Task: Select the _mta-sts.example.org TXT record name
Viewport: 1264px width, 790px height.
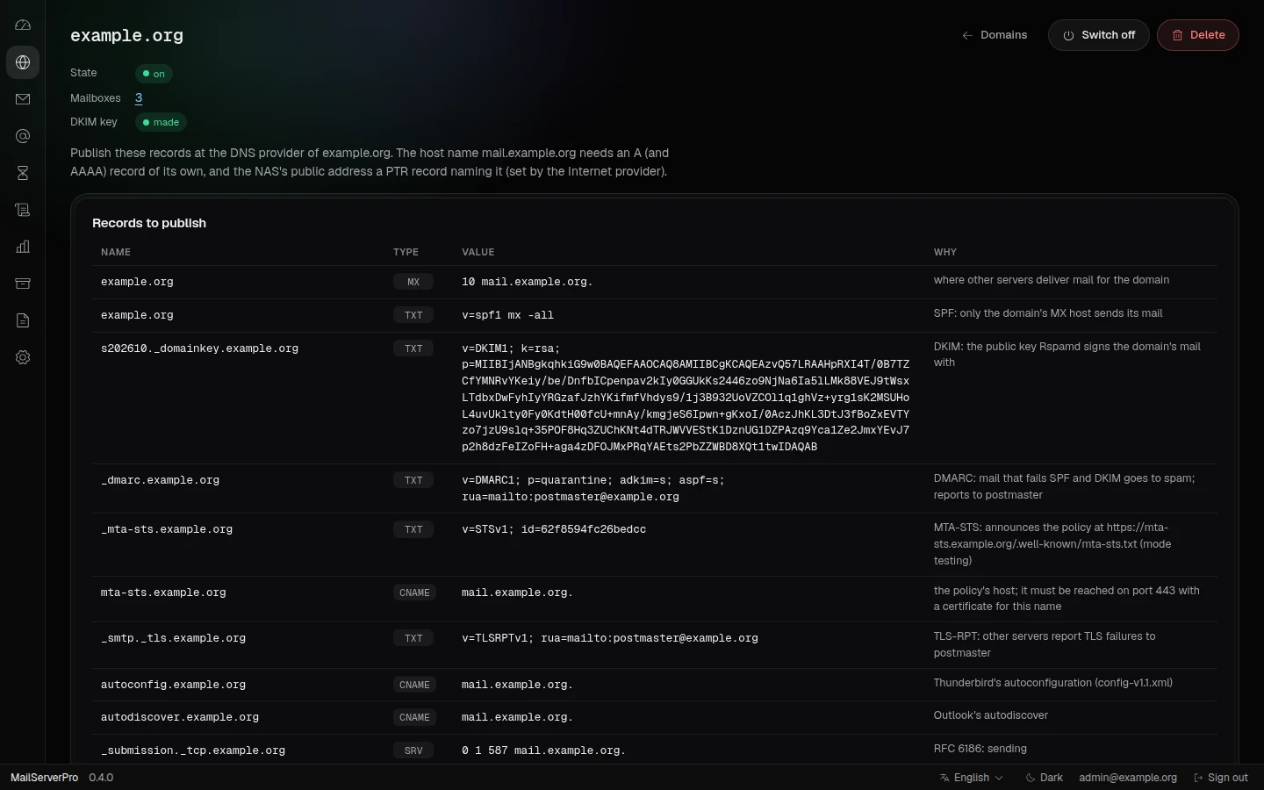Action: pyautogui.click(x=167, y=529)
